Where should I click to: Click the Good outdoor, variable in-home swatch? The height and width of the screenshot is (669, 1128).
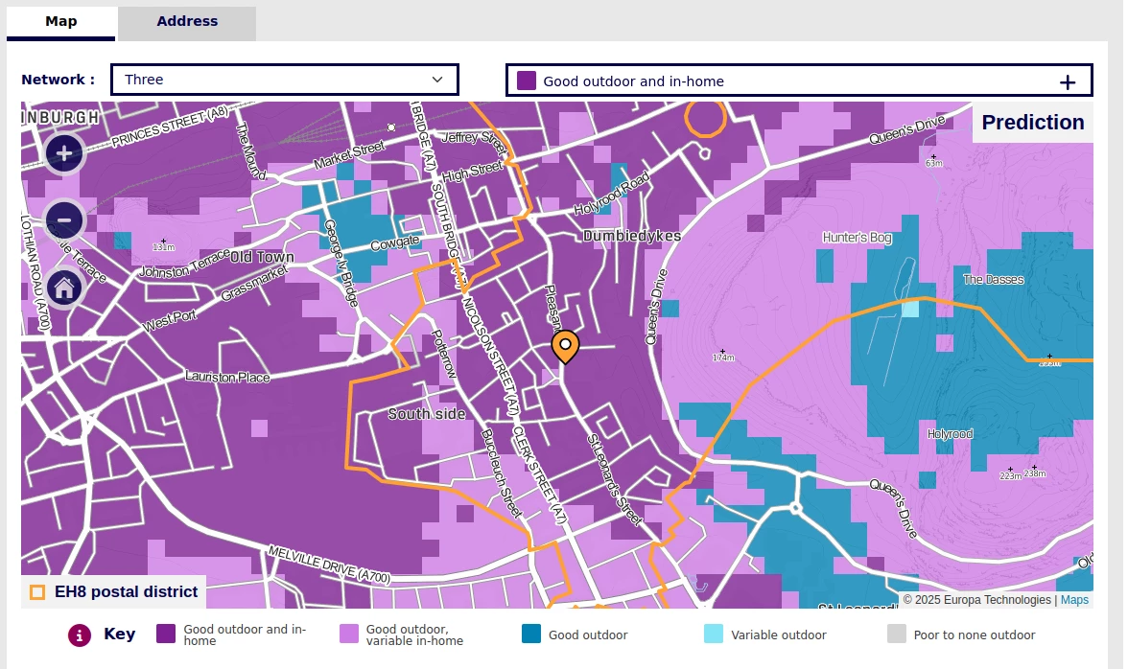pyautogui.click(x=349, y=634)
